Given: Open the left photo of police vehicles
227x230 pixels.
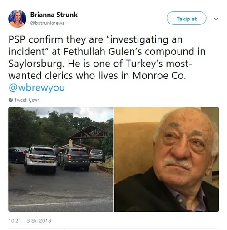Looking at the screenshot, I should click(x=61, y=159).
